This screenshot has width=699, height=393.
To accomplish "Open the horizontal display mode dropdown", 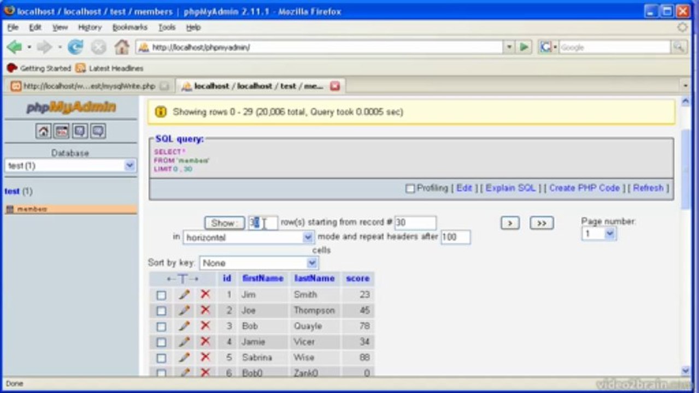I will click(249, 237).
